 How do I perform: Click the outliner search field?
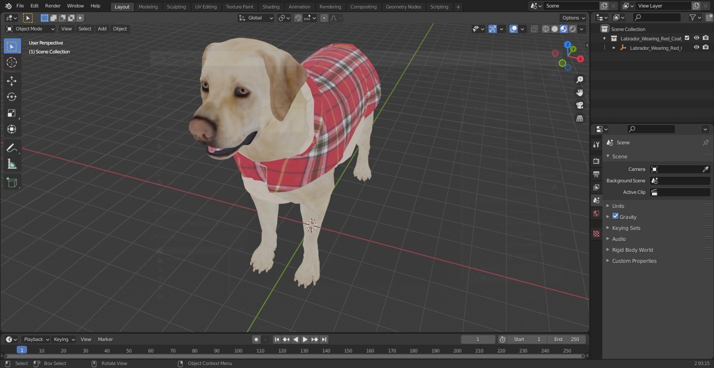pos(657,17)
